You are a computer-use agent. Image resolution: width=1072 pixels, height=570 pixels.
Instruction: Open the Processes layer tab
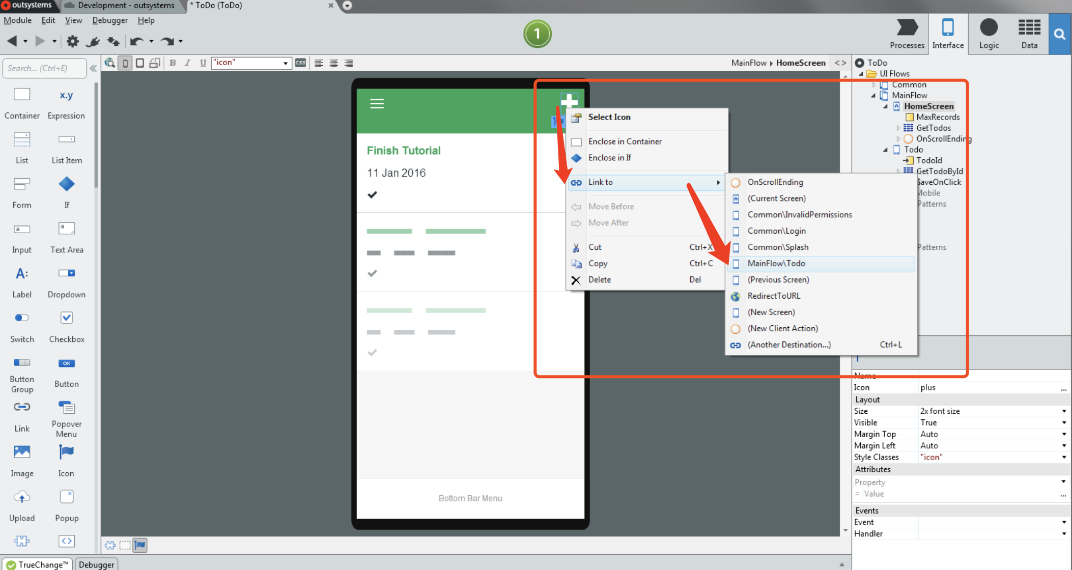(x=907, y=34)
